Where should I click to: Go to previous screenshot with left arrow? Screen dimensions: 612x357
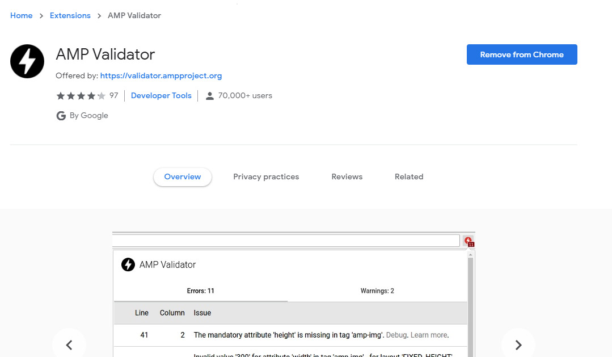(x=69, y=345)
